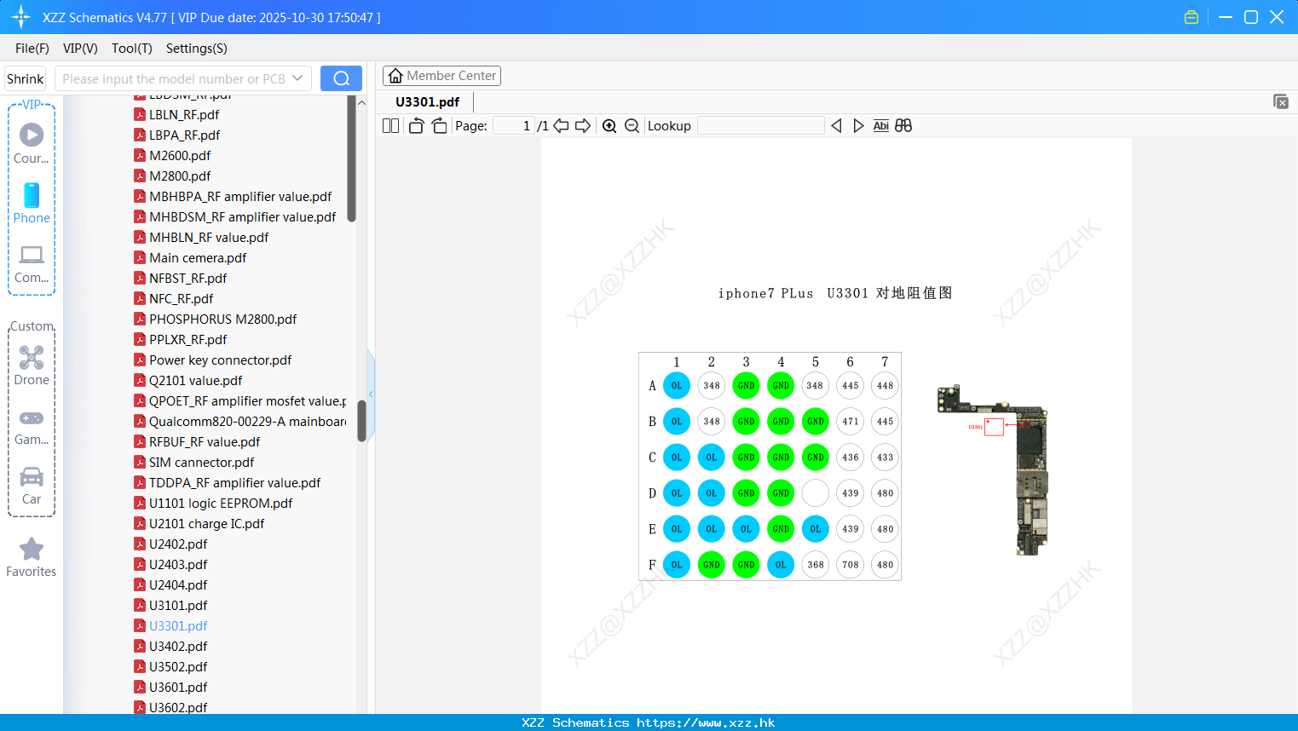Image resolution: width=1298 pixels, height=731 pixels.
Task: Click the iPhone 7 Plus board thumbnail
Action: [x=994, y=469]
